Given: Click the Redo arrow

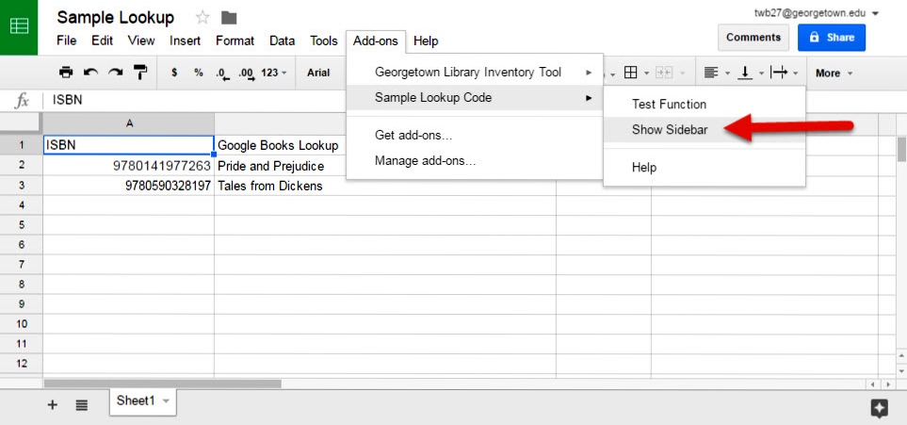Looking at the screenshot, I should (116, 73).
